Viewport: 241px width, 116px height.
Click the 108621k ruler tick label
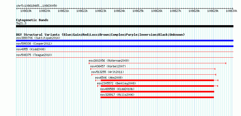pyautogui.click(x=63, y=11)
